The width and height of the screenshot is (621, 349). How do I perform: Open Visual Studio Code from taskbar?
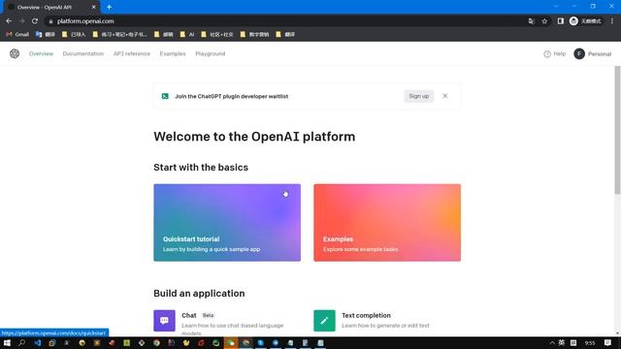tap(37, 342)
